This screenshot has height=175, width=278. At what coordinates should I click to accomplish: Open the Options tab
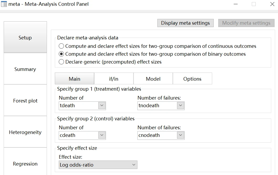pos(192,79)
